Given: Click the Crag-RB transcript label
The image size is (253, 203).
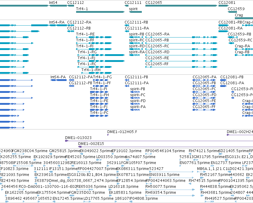Looking at the screenshot, I should (242, 52).
